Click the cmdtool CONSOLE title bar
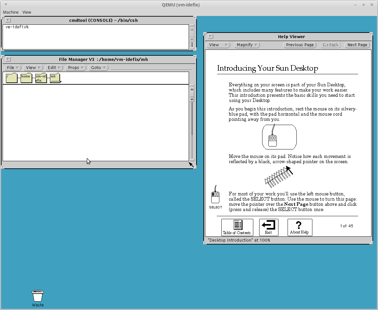The height and width of the screenshot is (310, 378). point(103,20)
